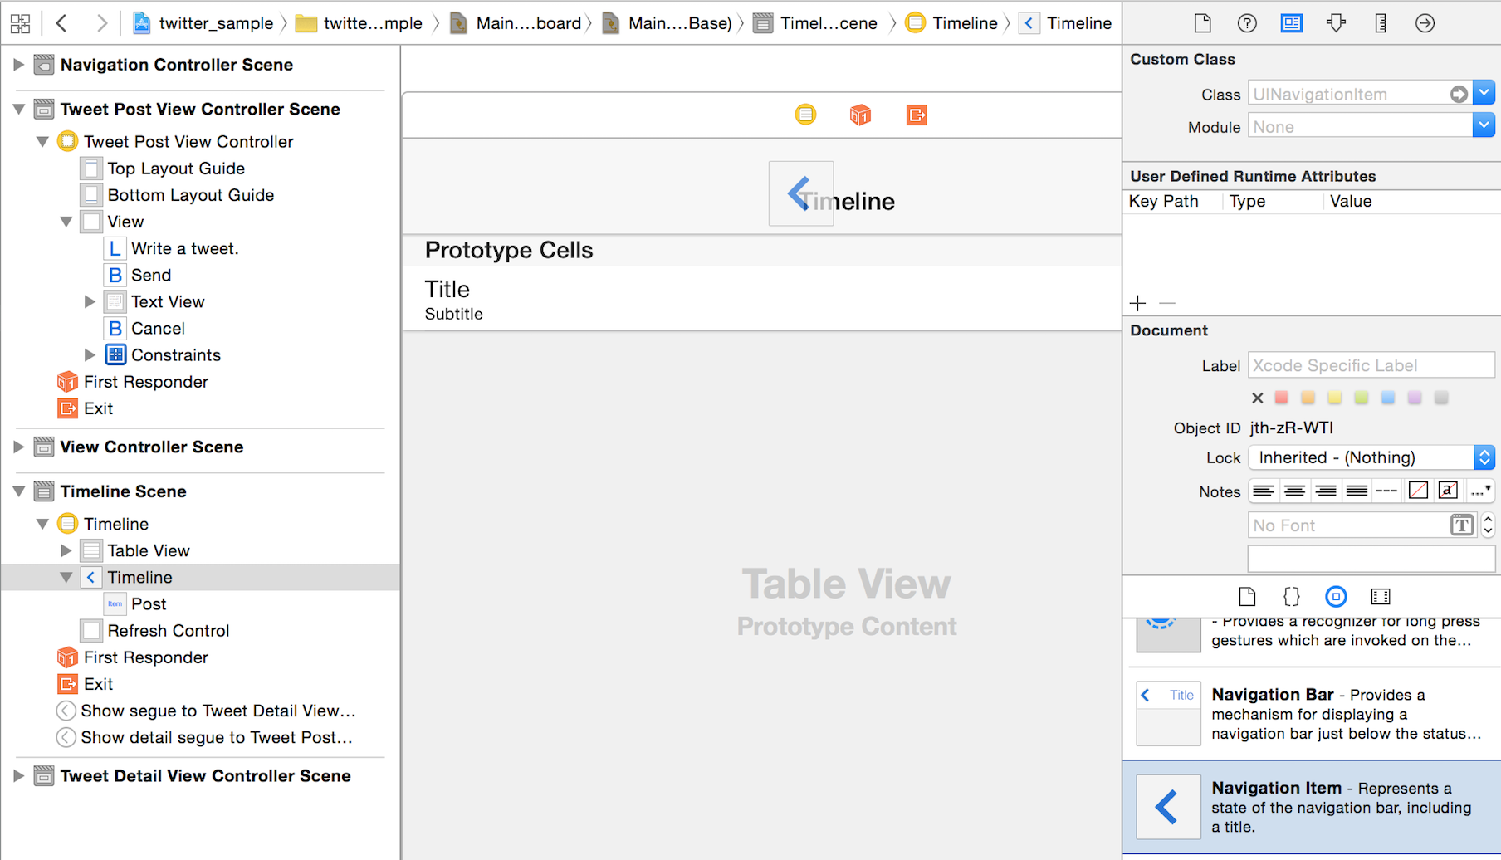Click the exit segue icon above the canvas
Image resolution: width=1501 pixels, height=860 pixels.
coord(916,115)
